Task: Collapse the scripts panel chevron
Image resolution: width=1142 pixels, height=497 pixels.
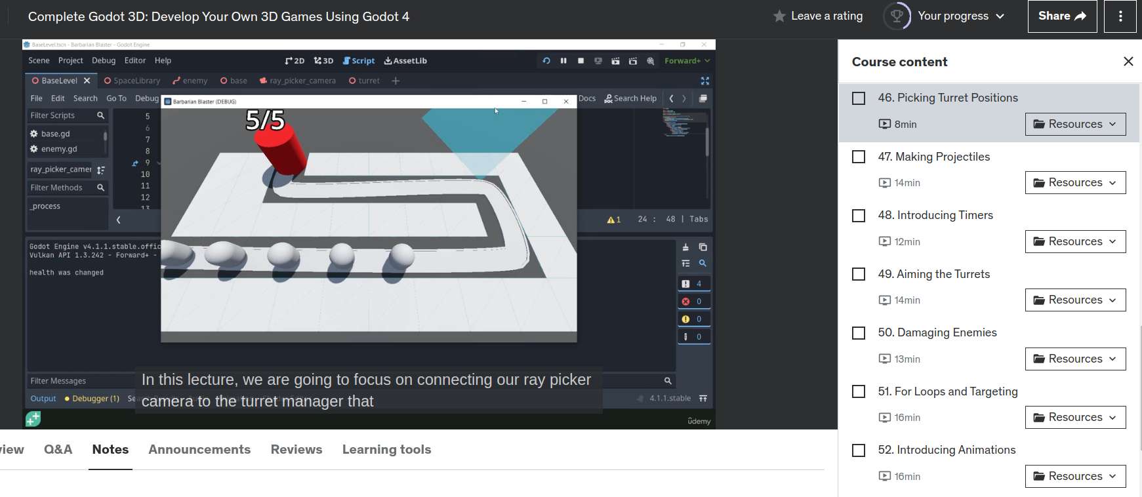Action: [x=118, y=220]
